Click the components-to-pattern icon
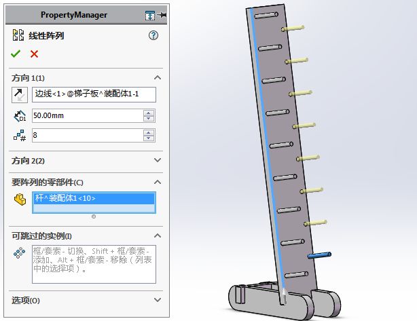417x321 pixels. [x=20, y=200]
